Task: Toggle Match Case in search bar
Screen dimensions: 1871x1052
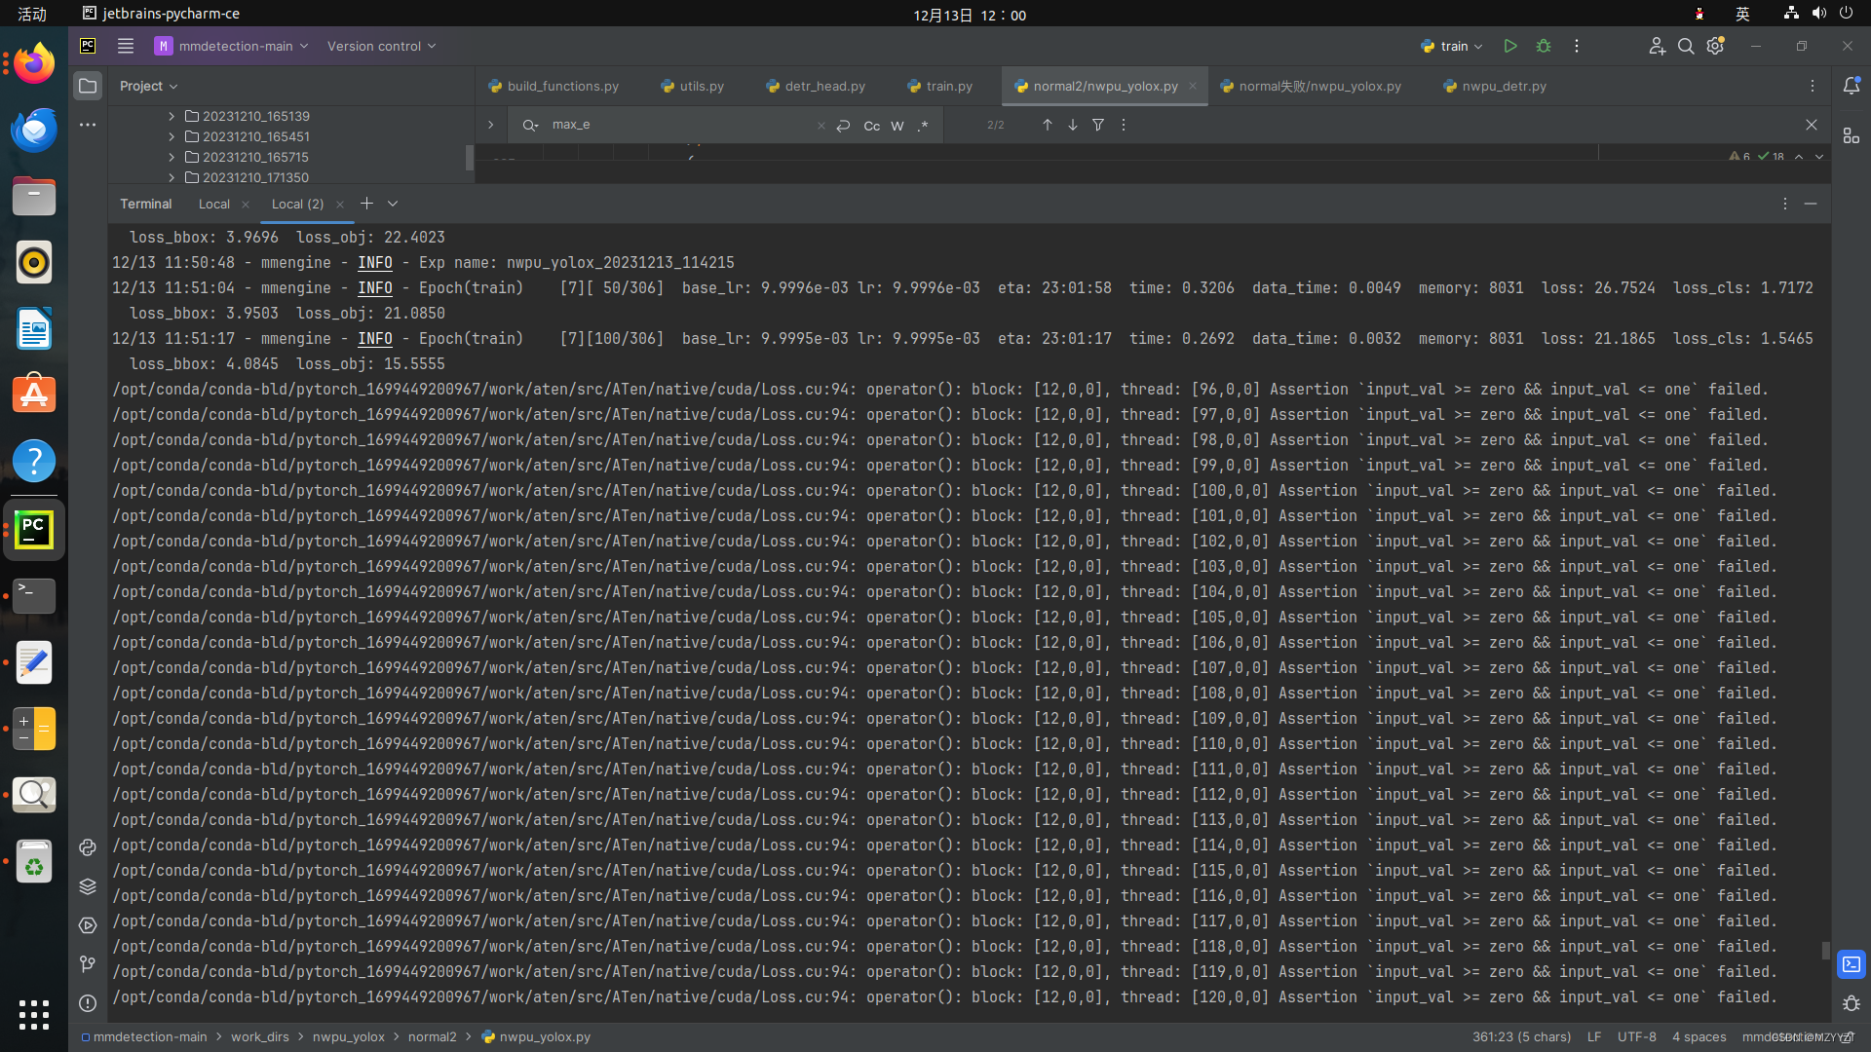Action: [871, 126]
